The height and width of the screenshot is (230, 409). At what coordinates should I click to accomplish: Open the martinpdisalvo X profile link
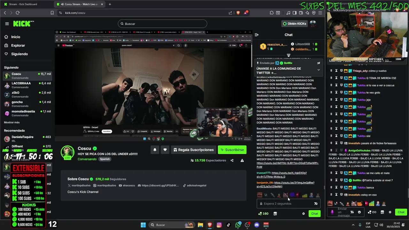point(79,186)
